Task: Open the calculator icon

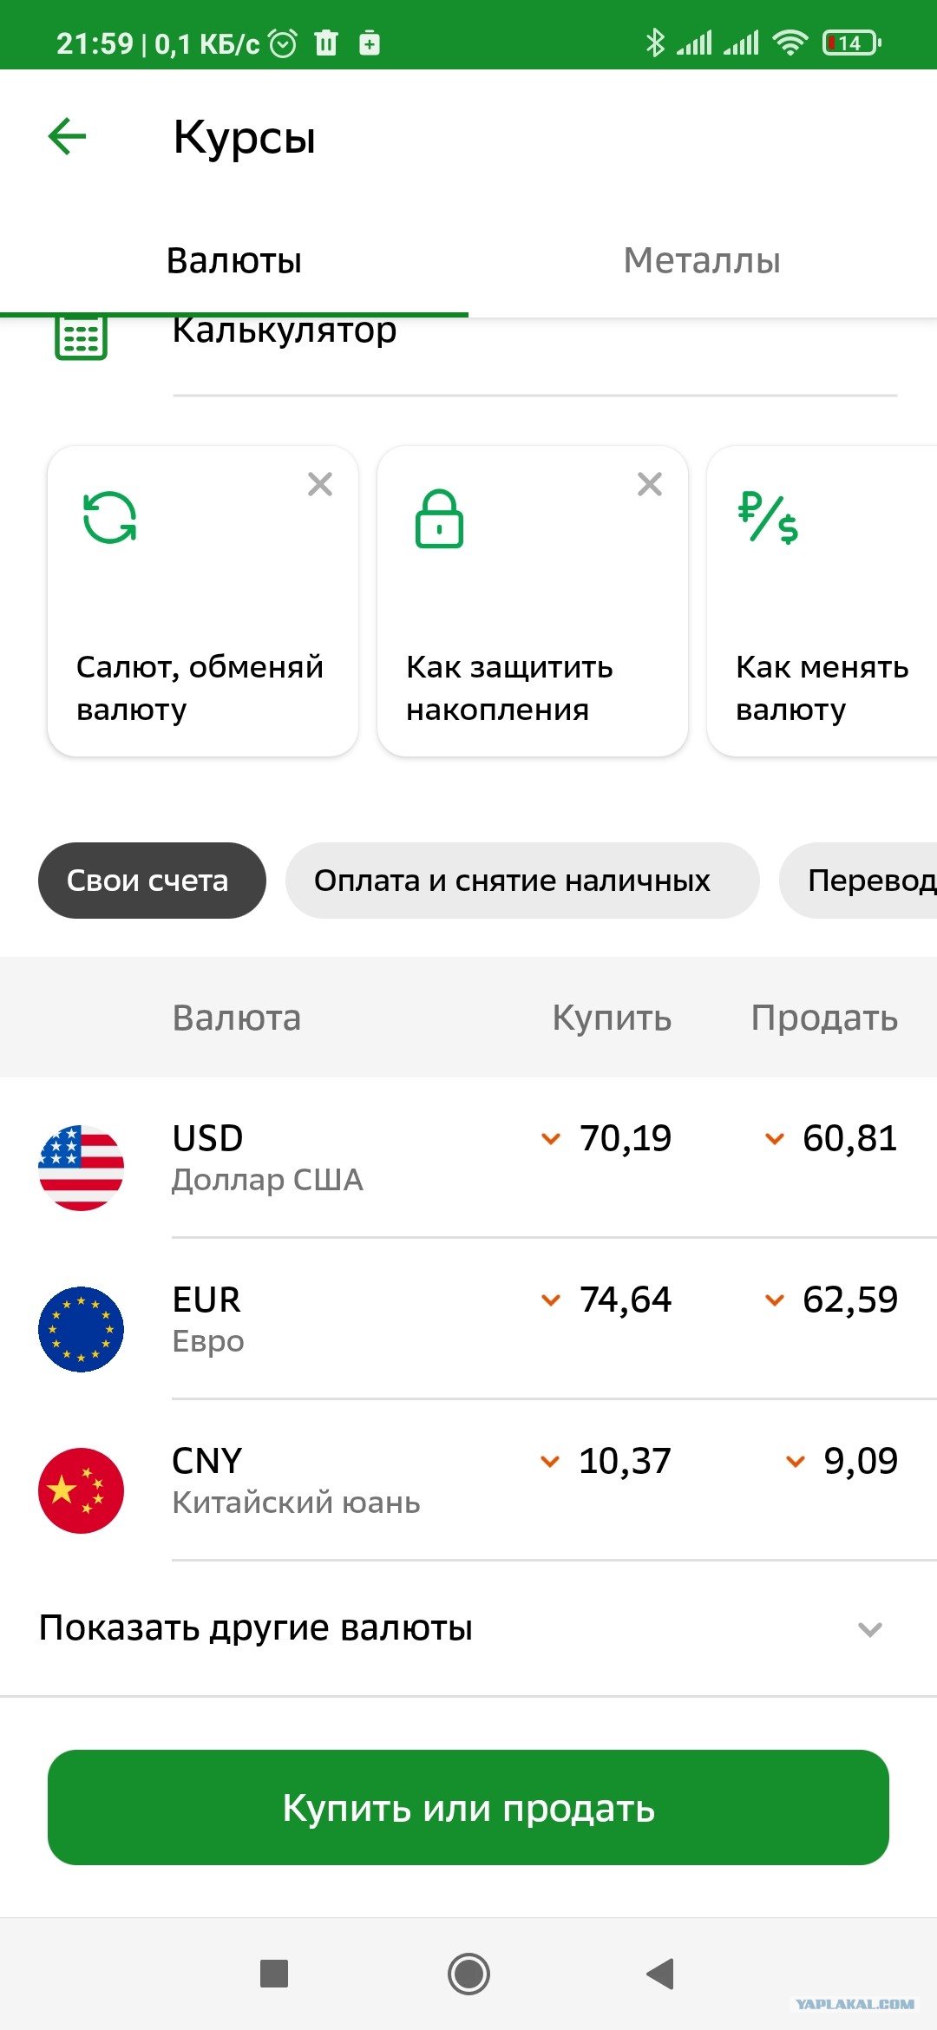Action: (x=81, y=337)
